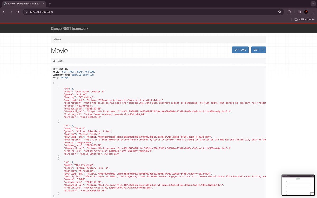The width and height of the screenshot is (317, 198).
Task: Click the bookmark star icon
Action: pos(279,12)
